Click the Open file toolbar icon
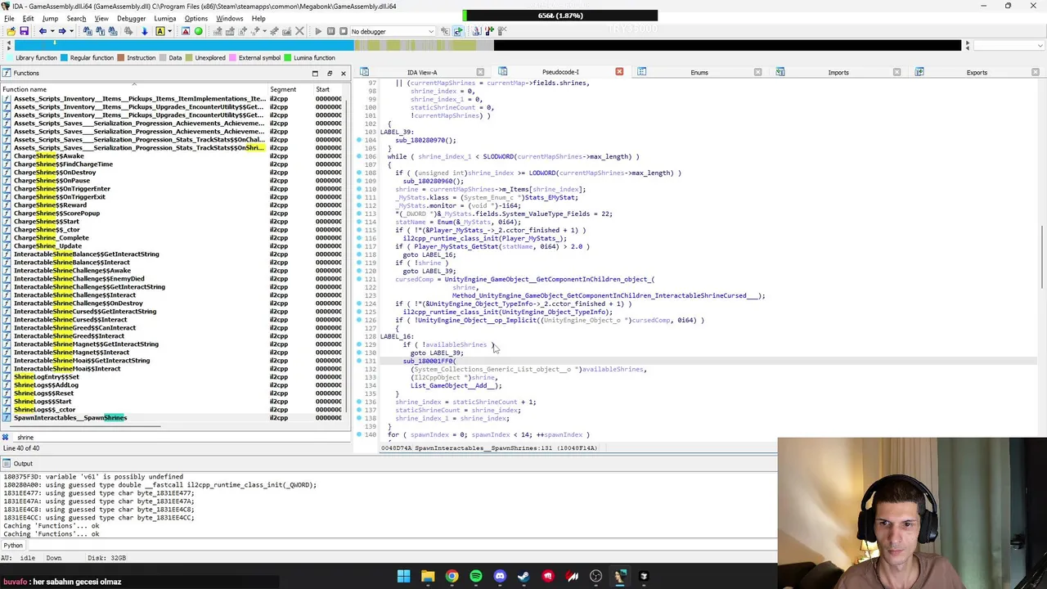Viewport: 1047px width, 589px height. point(11,31)
